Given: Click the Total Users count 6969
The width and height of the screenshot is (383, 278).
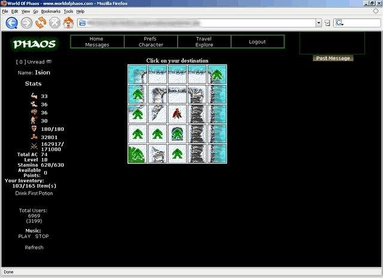Looking at the screenshot, I should pyautogui.click(x=34, y=216).
